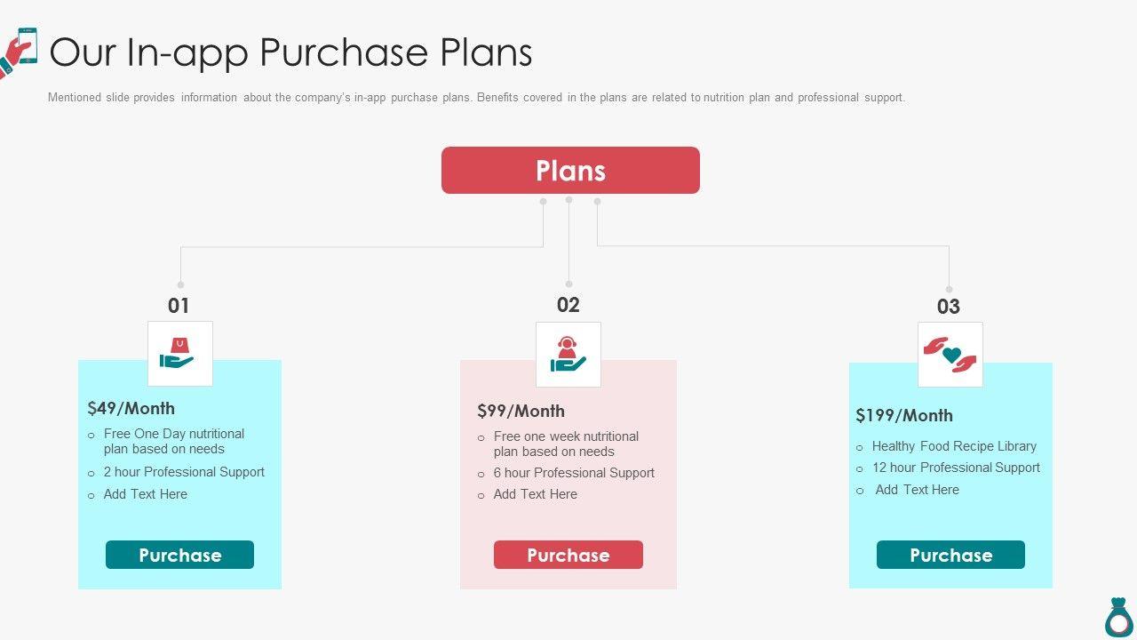This screenshot has width=1137, height=640.
Task: Click '6 hour Professional Support' bullet text
Action: click(x=574, y=473)
